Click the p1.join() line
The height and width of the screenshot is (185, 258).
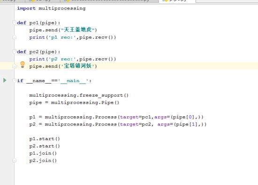[x=43, y=153]
